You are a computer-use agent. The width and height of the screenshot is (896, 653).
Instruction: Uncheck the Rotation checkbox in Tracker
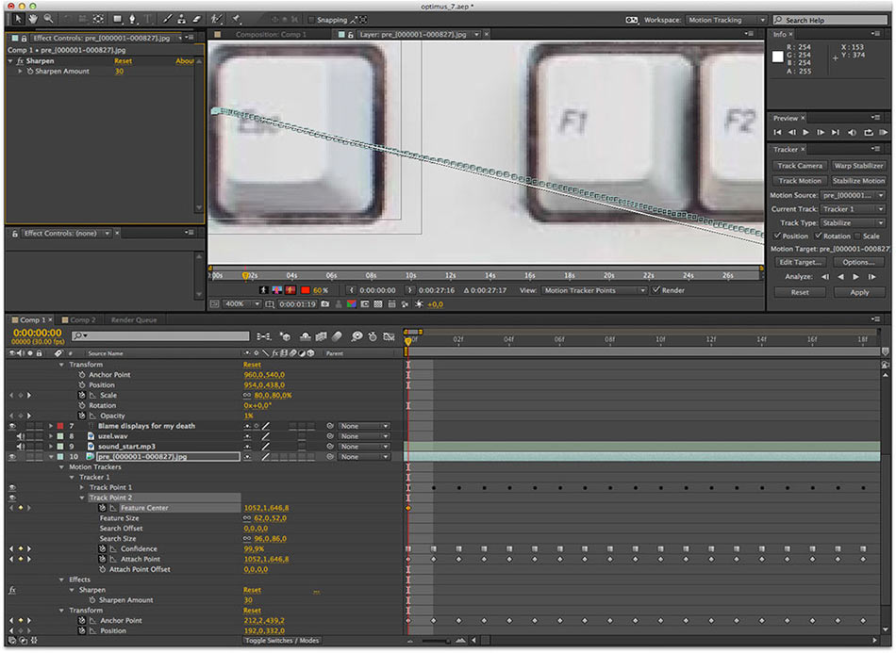(819, 236)
